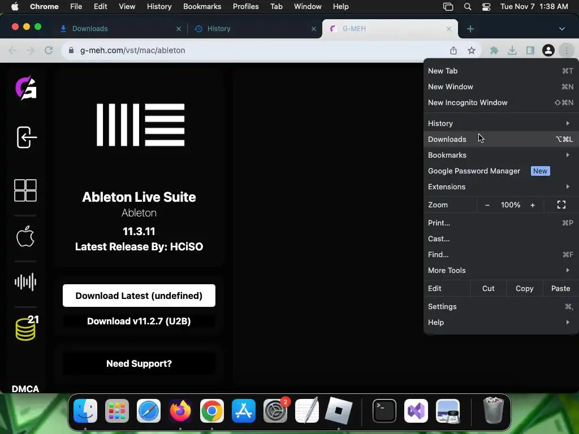This screenshot has width=579, height=434.
Task: Expand the Bookmarks submenu in Chrome menu
Action: (501, 155)
